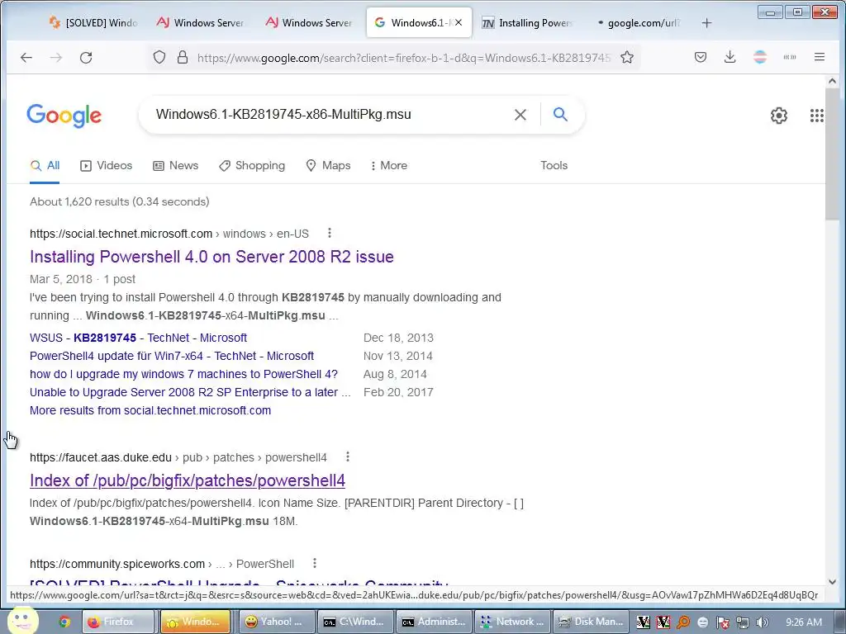This screenshot has width=846, height=634.
Task: Filter results by Maps
Action: click(328, 165)
